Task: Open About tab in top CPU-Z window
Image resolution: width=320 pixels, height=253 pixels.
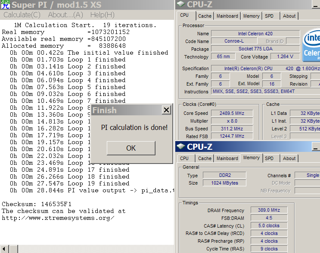Action: pyautogui.click(x=289, y=16)
